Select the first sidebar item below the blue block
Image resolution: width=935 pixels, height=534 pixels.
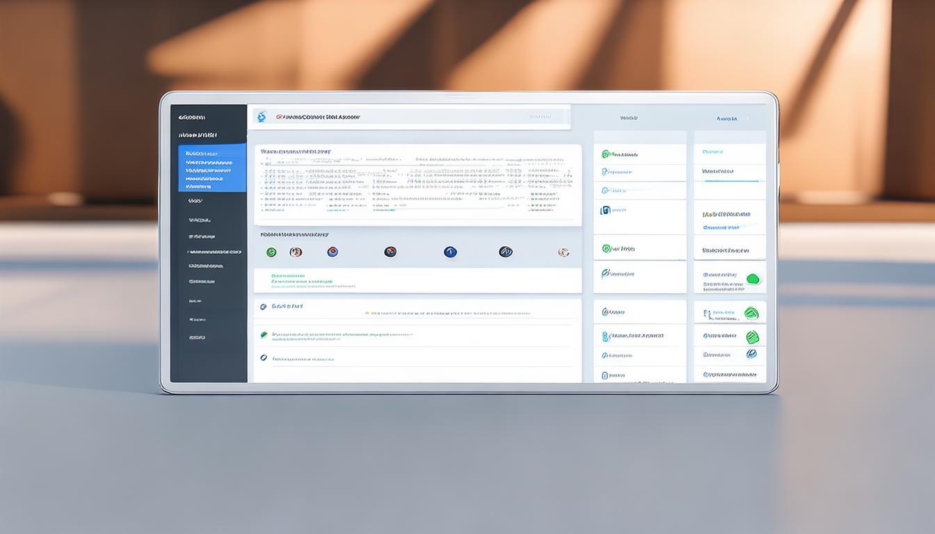pos(195,201)
